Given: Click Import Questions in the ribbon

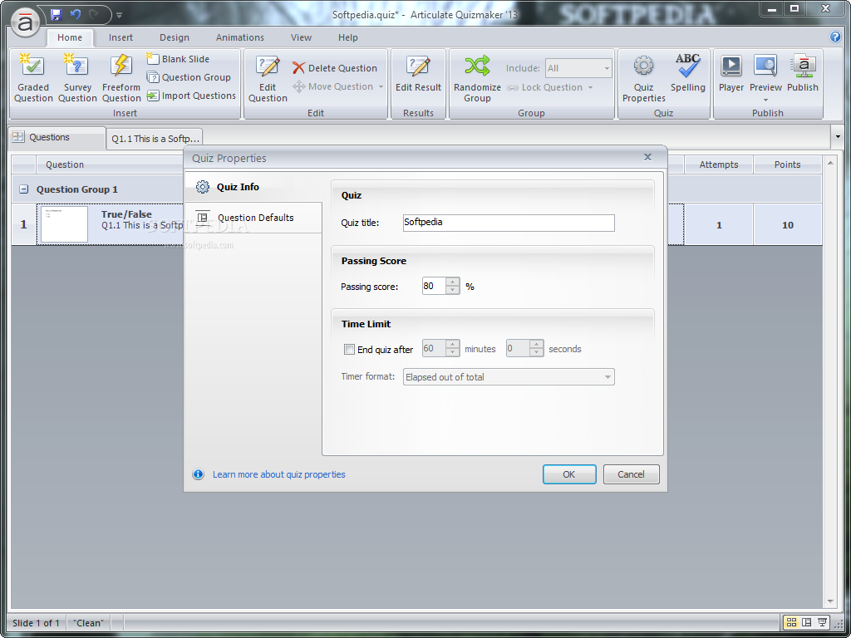Looking at the screenshot, I should coord(192,96).
